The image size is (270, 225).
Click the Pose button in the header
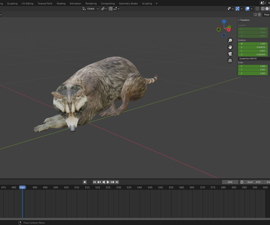(x=266, y=15)
